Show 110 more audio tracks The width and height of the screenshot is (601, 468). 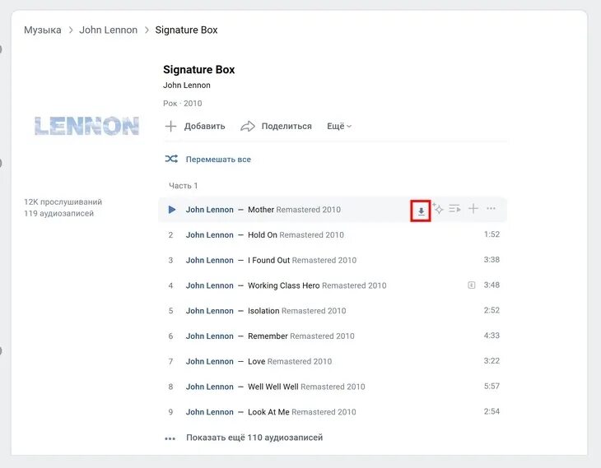click(254, 438)
